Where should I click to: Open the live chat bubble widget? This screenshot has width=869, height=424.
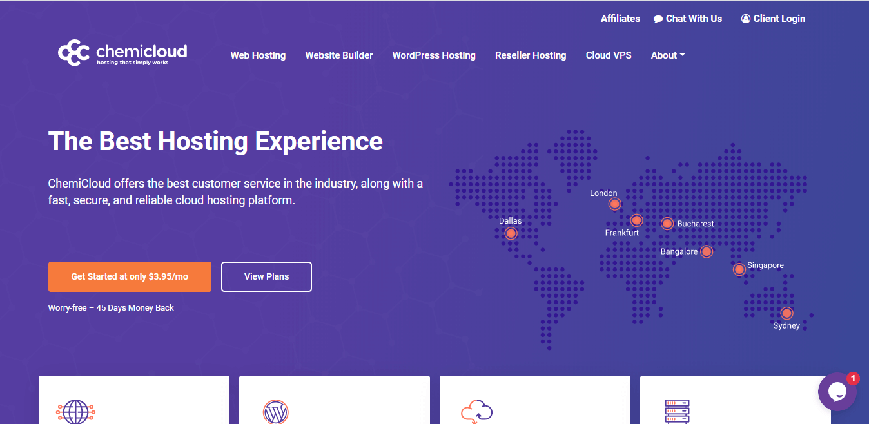click(837, 392)
